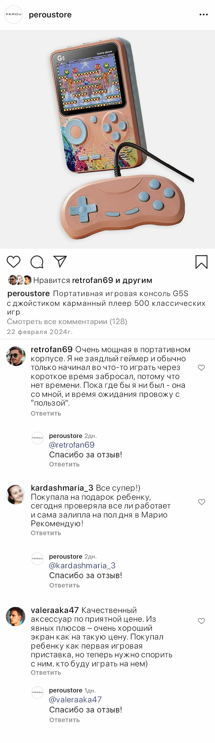Open the three-dot more options menu
215x743 pixels.
(x=204, y=15)
